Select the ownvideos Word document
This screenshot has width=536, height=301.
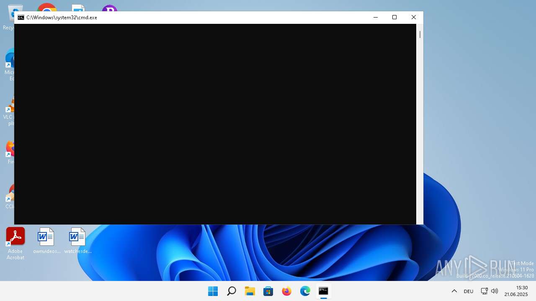(46, 241)
